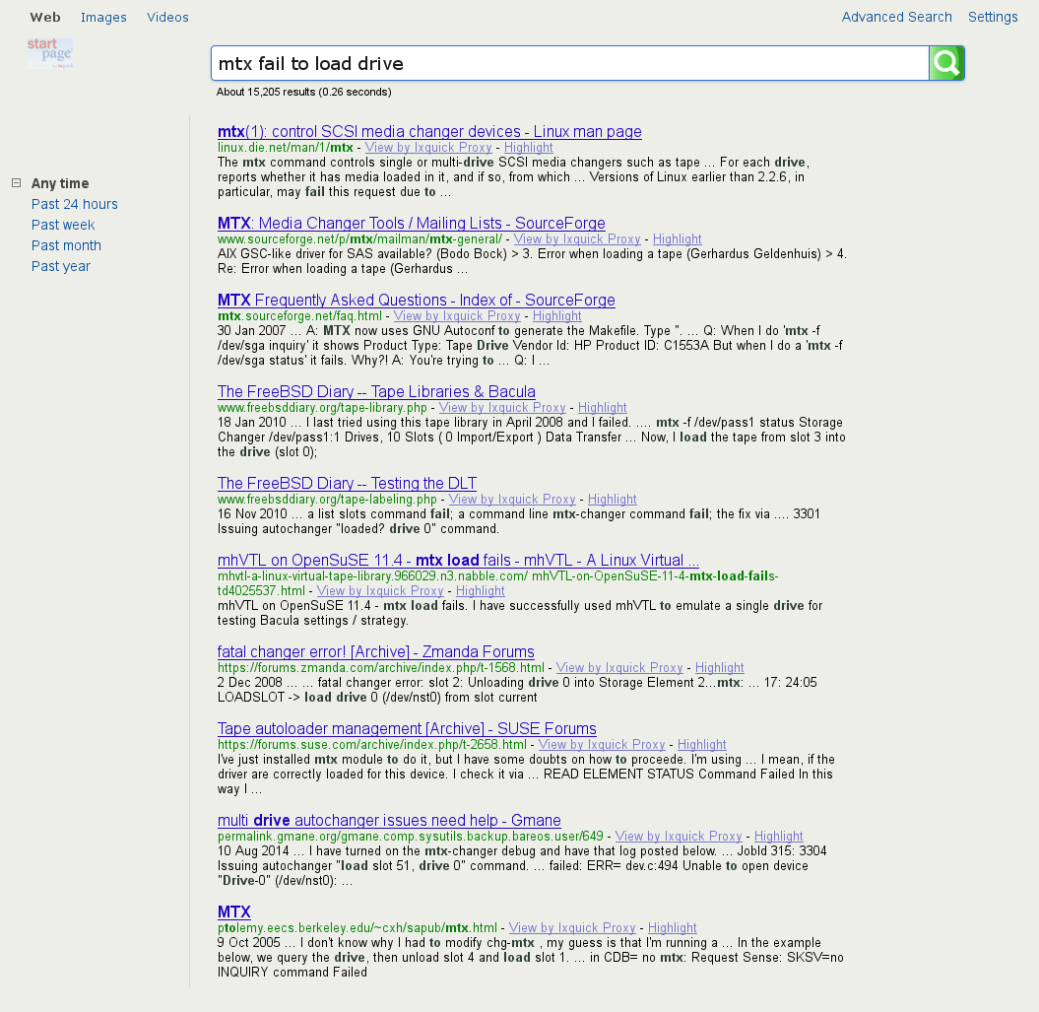Open Advanced Search

pos(896,17)
